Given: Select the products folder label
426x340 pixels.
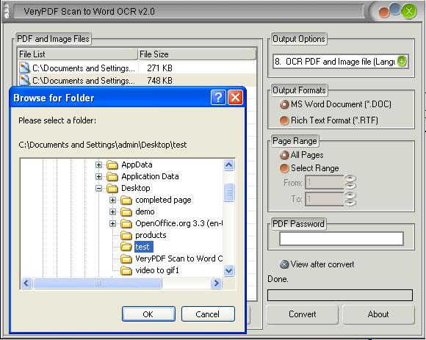Looking at the screenshot, I should [x=151, y=235].
